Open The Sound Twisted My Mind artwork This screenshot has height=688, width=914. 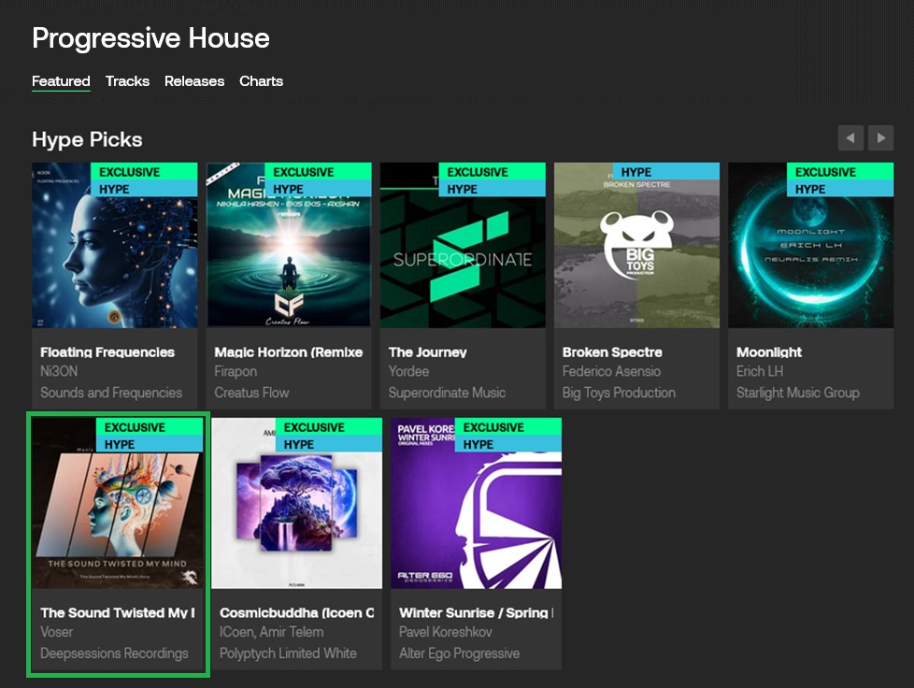pyautogui.click(x=117, y=503)
